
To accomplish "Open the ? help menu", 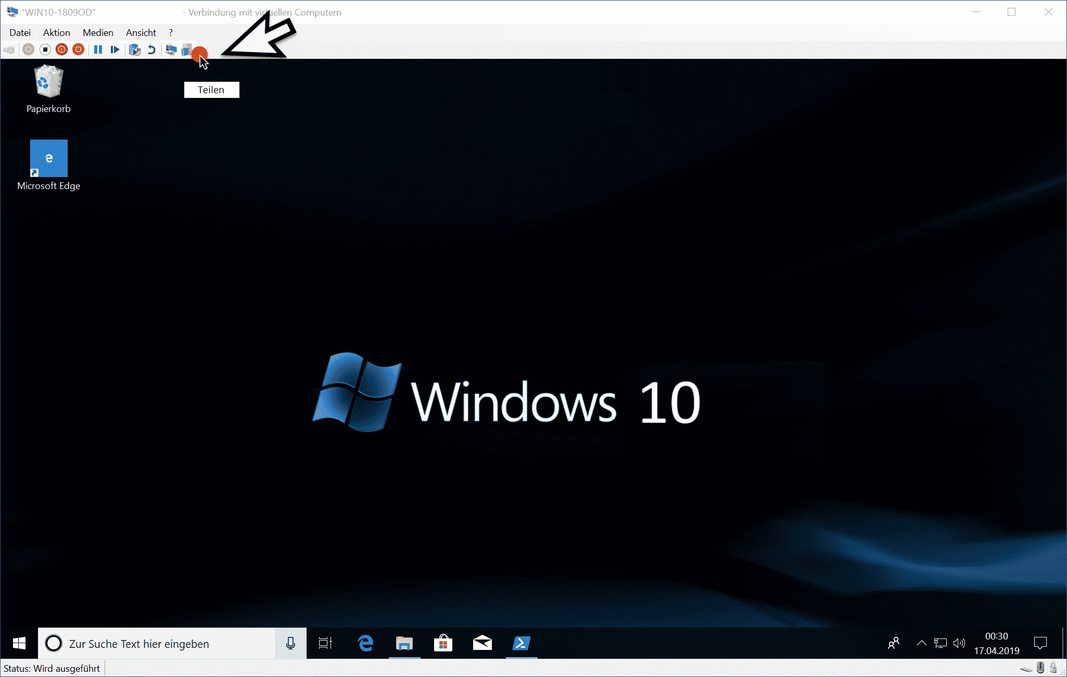I will pos(171,32).
